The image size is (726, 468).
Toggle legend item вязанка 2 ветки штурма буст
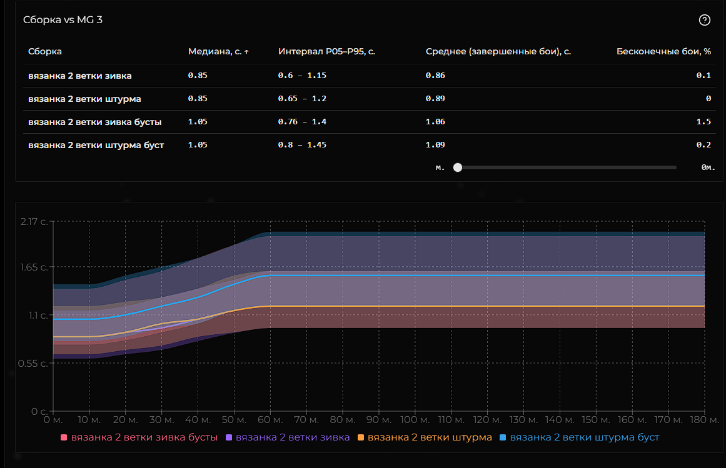click(585, 437)
